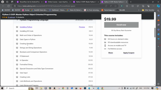Viewport: 161px width, 90px height.
Task: Click the page vertical scrollbar thumb
Action: pyautogui.click(x=155, y=32)
